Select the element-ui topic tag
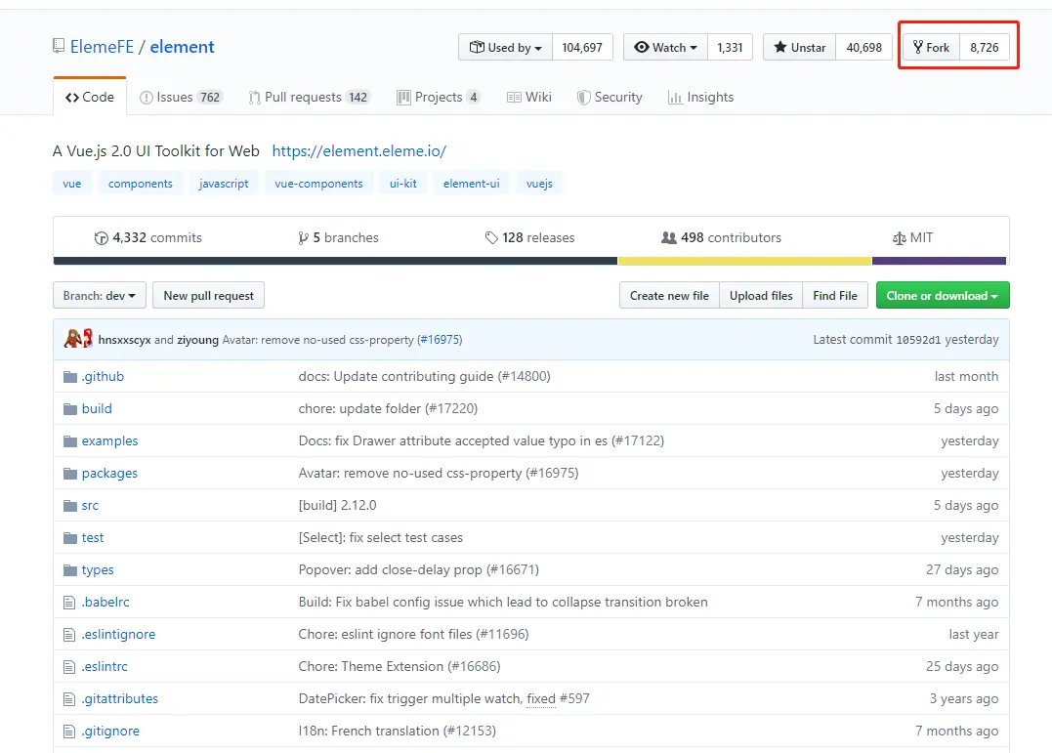Screen dimensions: 1052x753 471,184
